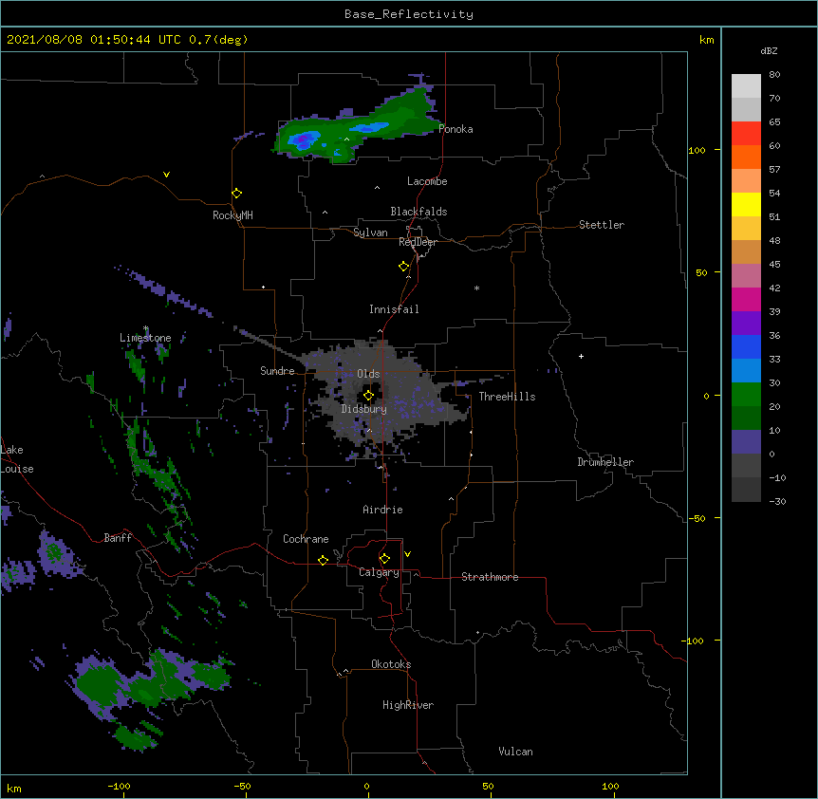Click the yellow marker south of Cochrane
This screenshot has width=818, height=799.
323,560
